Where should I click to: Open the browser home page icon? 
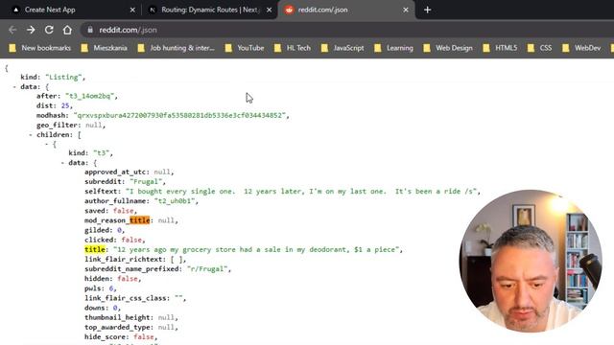67,30
